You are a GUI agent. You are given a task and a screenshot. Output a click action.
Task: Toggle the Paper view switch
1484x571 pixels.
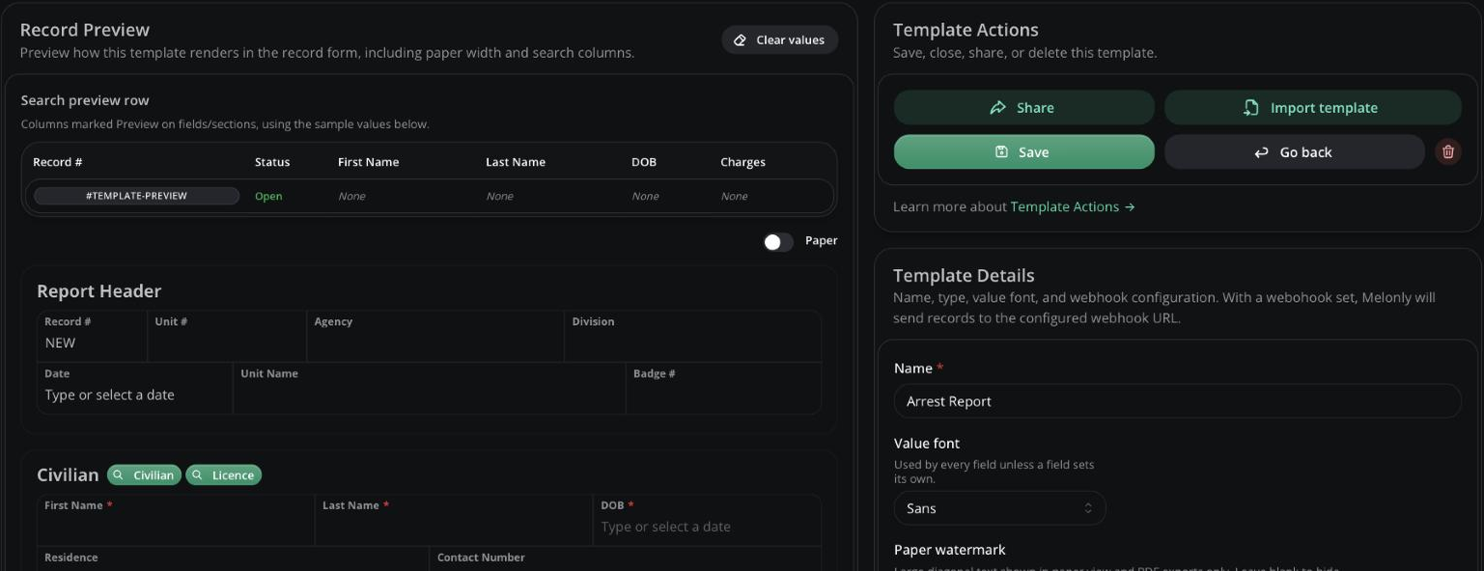click(777, 241)
